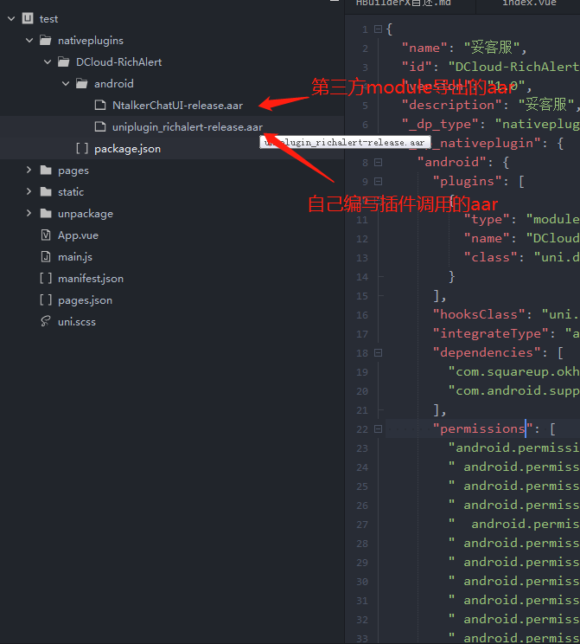The width and height of the screenshot is (580, 644).
Task: Click line number 16 in the gutter
Action: tap(362, 315)
